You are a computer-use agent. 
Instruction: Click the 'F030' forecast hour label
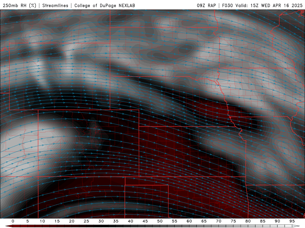coord(227,5)
